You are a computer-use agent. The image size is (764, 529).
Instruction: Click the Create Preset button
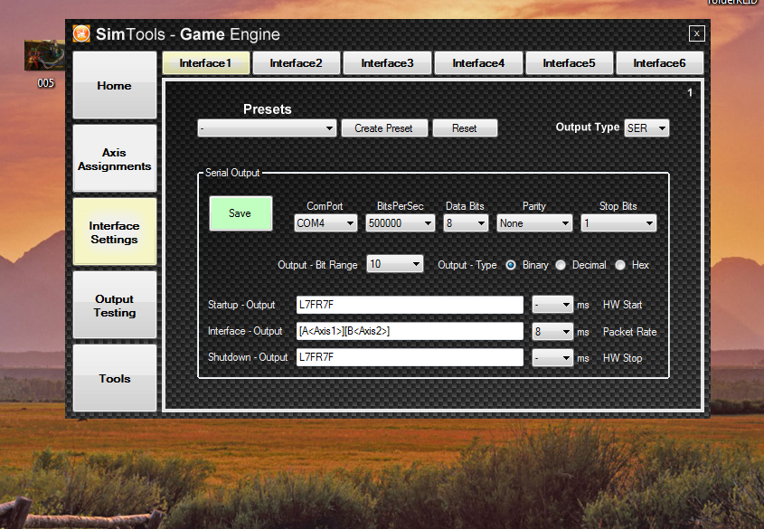coord(384,128)
